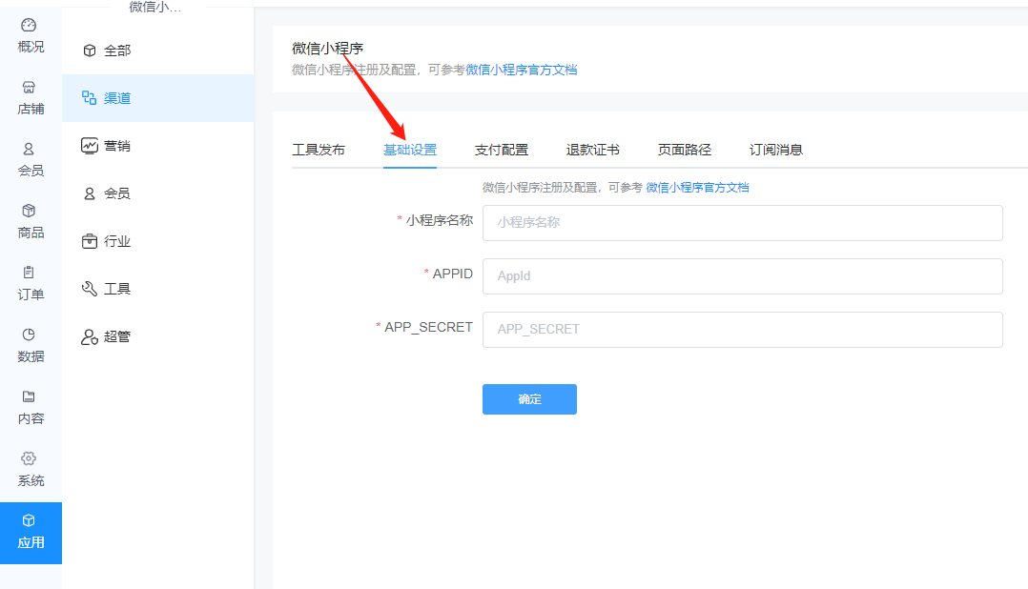The width and height of the screenshot is (1028, 589).
Task: Select 全部 in the submenu
Action: pyautogui.click(x=117, y=51)
